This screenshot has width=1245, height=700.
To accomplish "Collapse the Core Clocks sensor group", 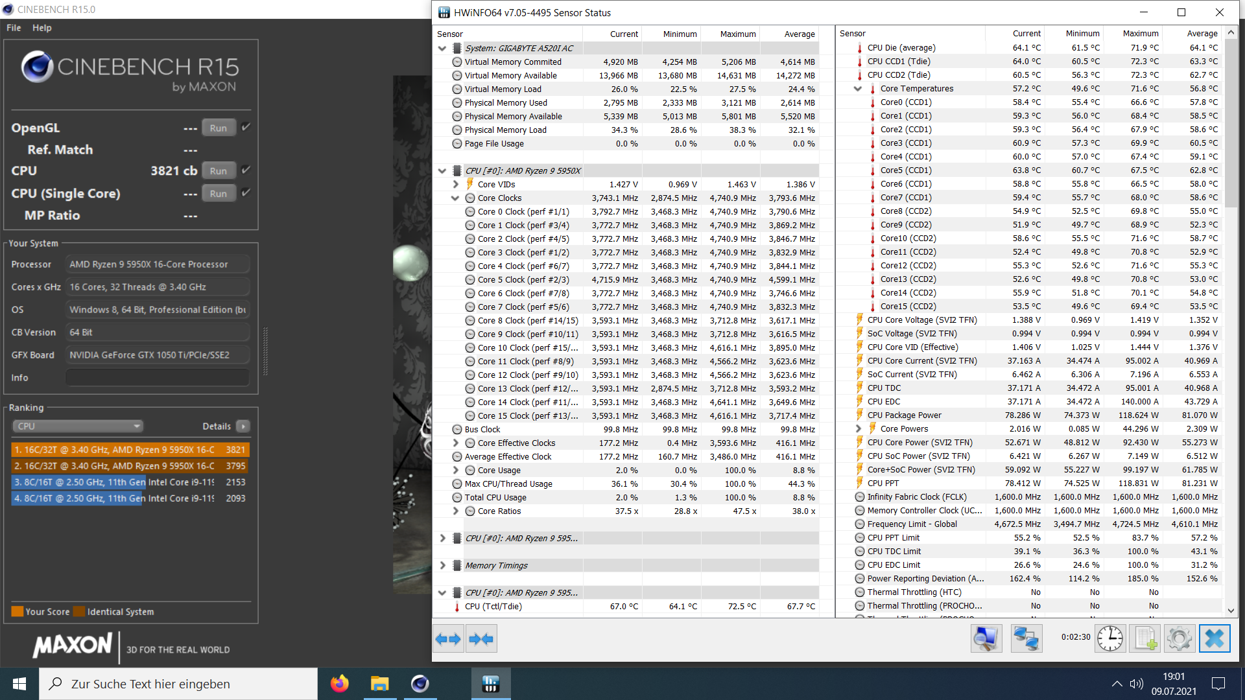I will [x=455, y=198].
